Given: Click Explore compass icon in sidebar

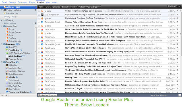Looking at the screenshot, I should point(5,20).
